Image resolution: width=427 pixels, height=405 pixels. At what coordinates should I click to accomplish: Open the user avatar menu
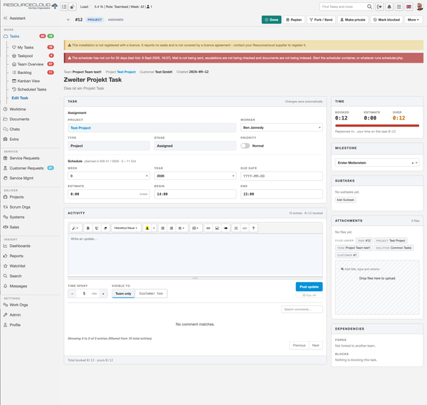point(420,6)
